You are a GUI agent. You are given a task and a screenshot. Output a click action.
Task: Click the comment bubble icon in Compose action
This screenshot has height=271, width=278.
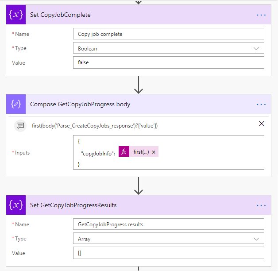[x=20, y=126]
